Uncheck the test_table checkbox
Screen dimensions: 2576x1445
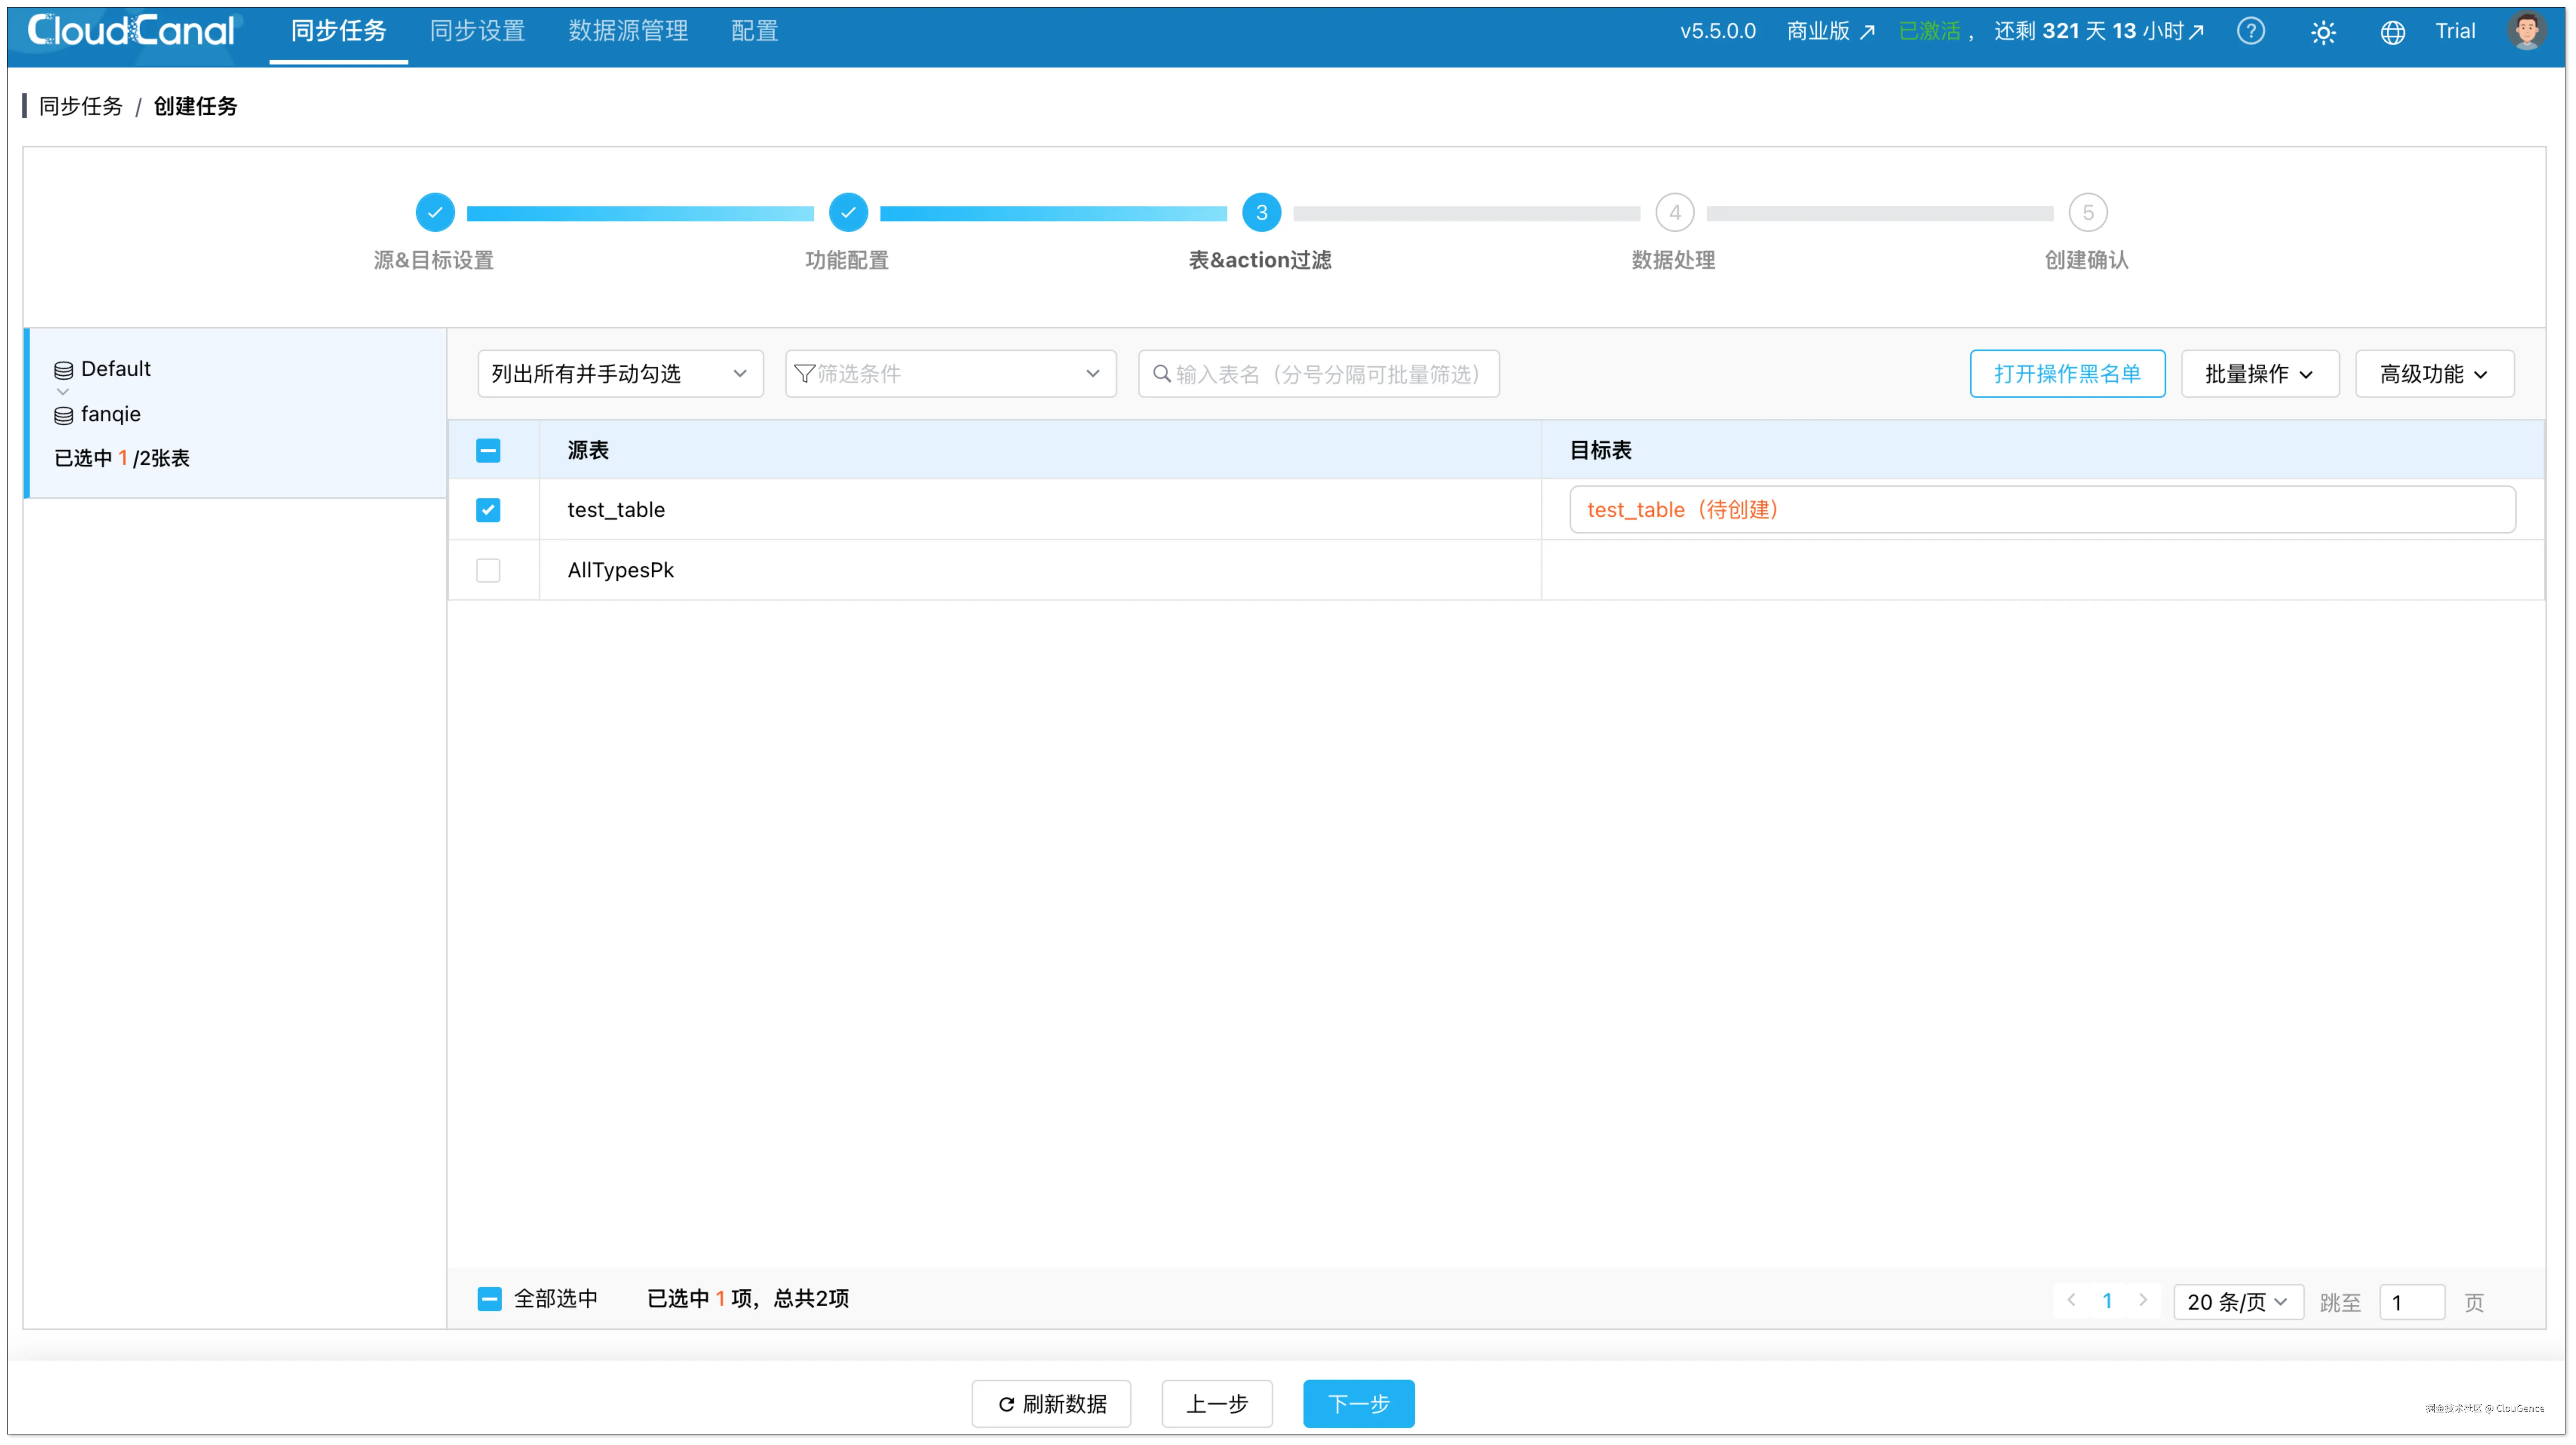click(x=488, y=510)
